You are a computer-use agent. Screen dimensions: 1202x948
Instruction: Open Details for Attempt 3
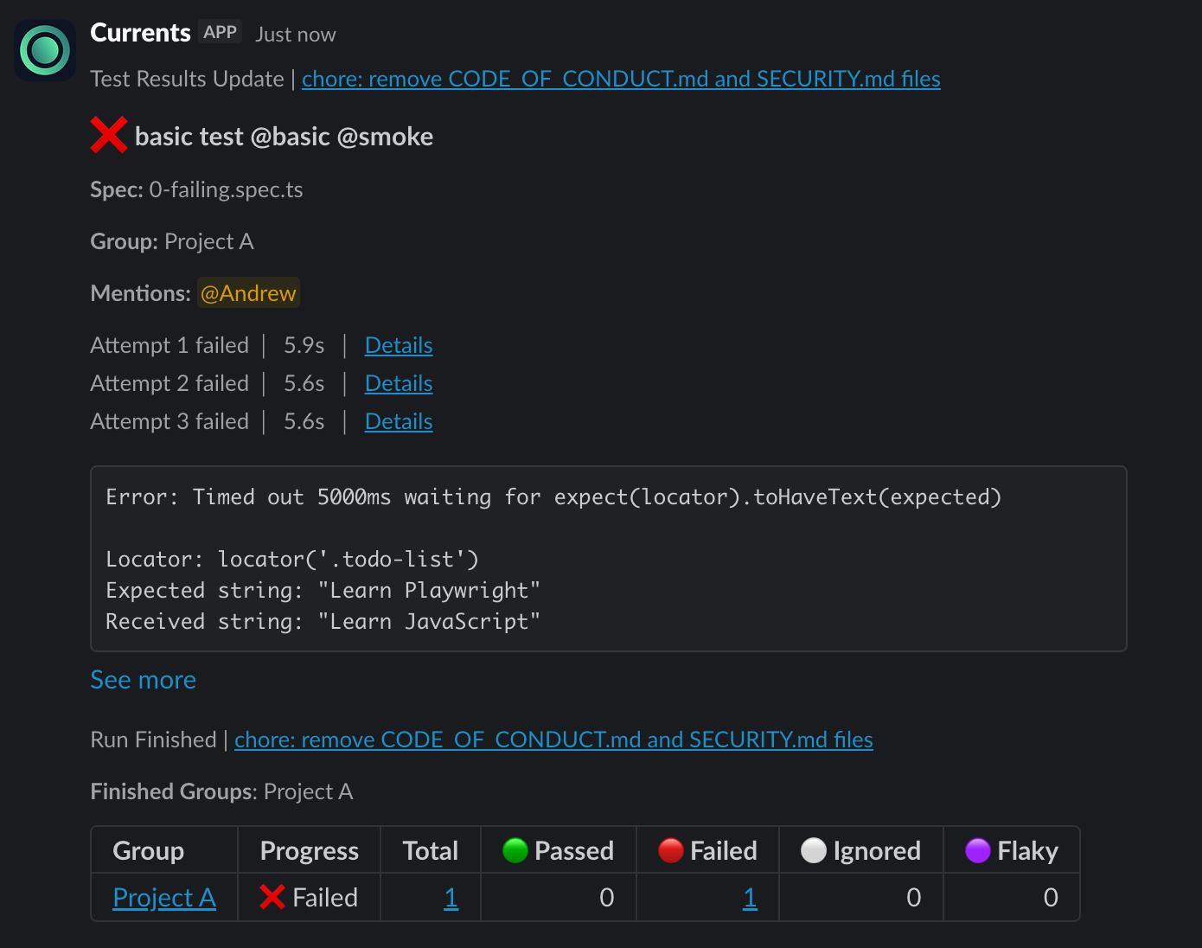(x=398, y=421)
